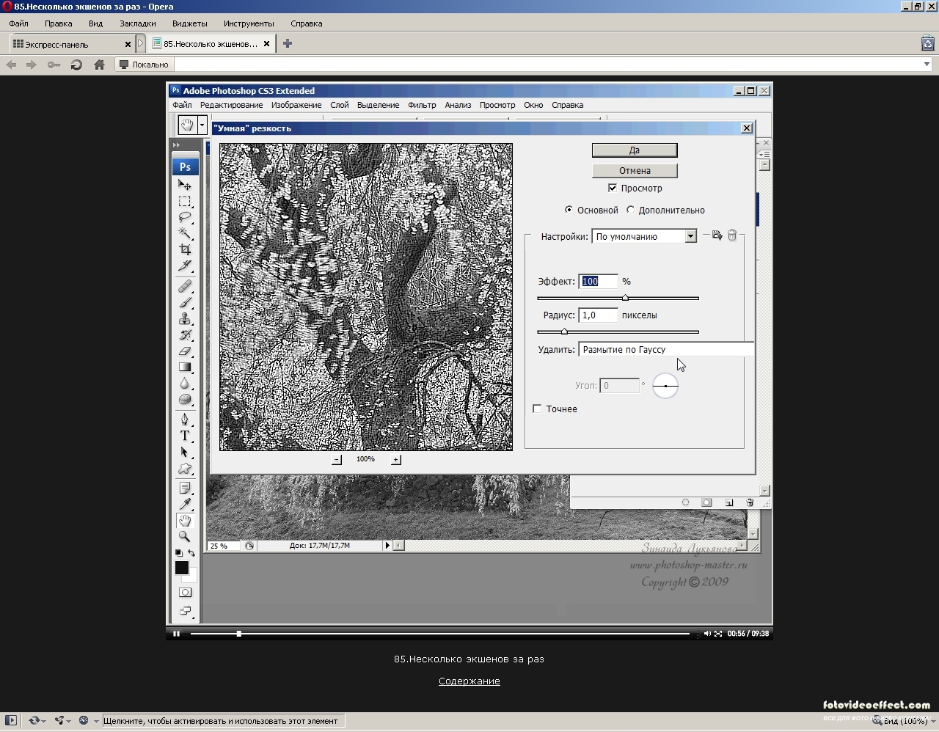Open Photoshop Слой menu
Screen dimensions: 939x732
click(339, 105)
